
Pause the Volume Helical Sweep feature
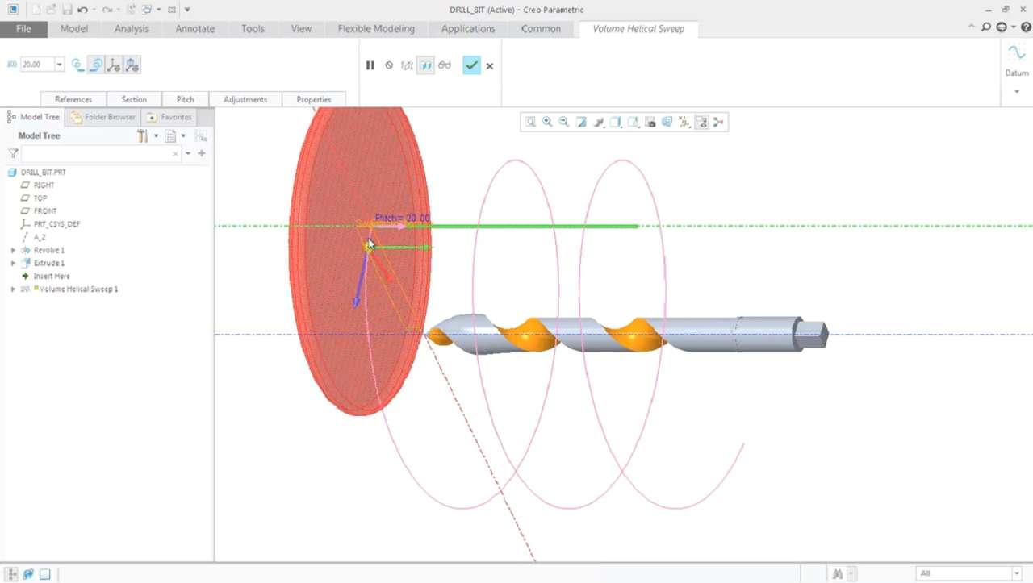370,65
